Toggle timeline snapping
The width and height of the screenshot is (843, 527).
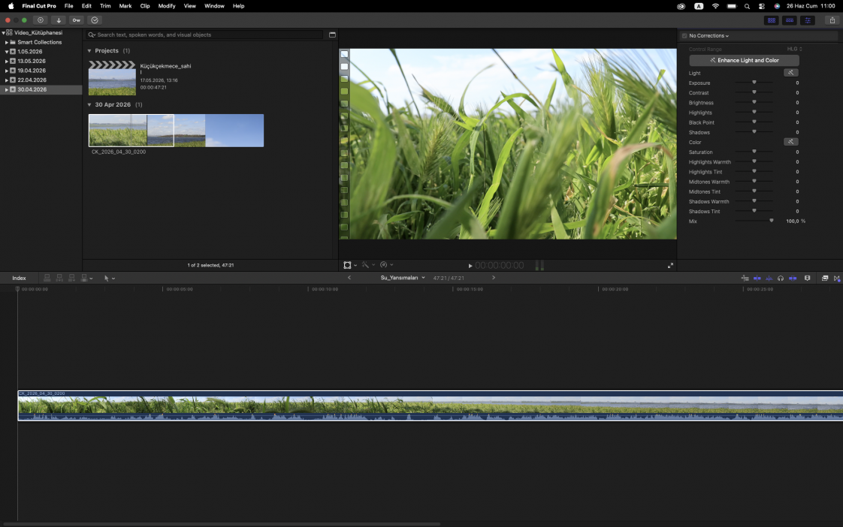[793, 279]
